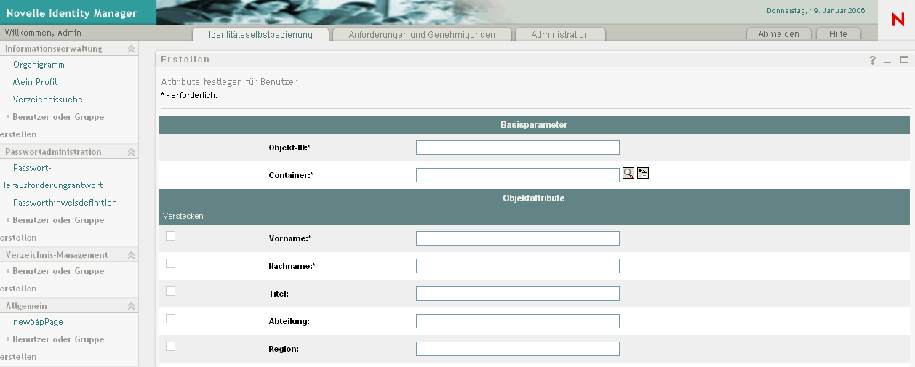Collapse the Informationsverwaltung section

131,49
